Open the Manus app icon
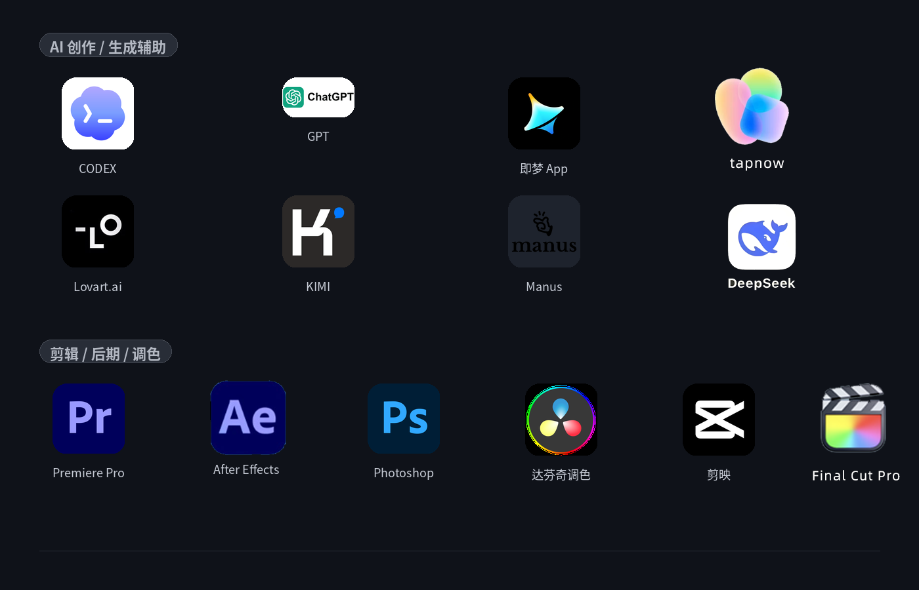919x590 pixels. click(x=544, y=231)
